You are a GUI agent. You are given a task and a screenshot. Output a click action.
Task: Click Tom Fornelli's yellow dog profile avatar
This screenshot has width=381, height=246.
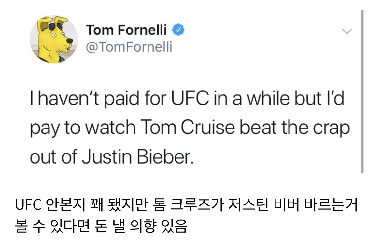(54, 39)
